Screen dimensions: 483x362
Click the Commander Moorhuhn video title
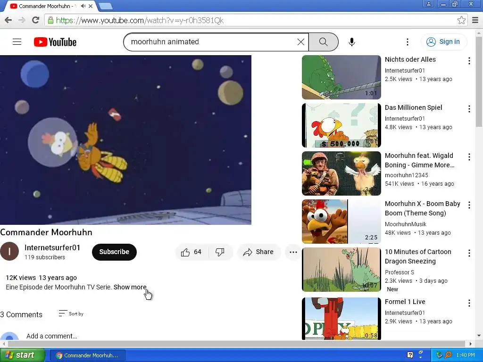click(46, 232)
